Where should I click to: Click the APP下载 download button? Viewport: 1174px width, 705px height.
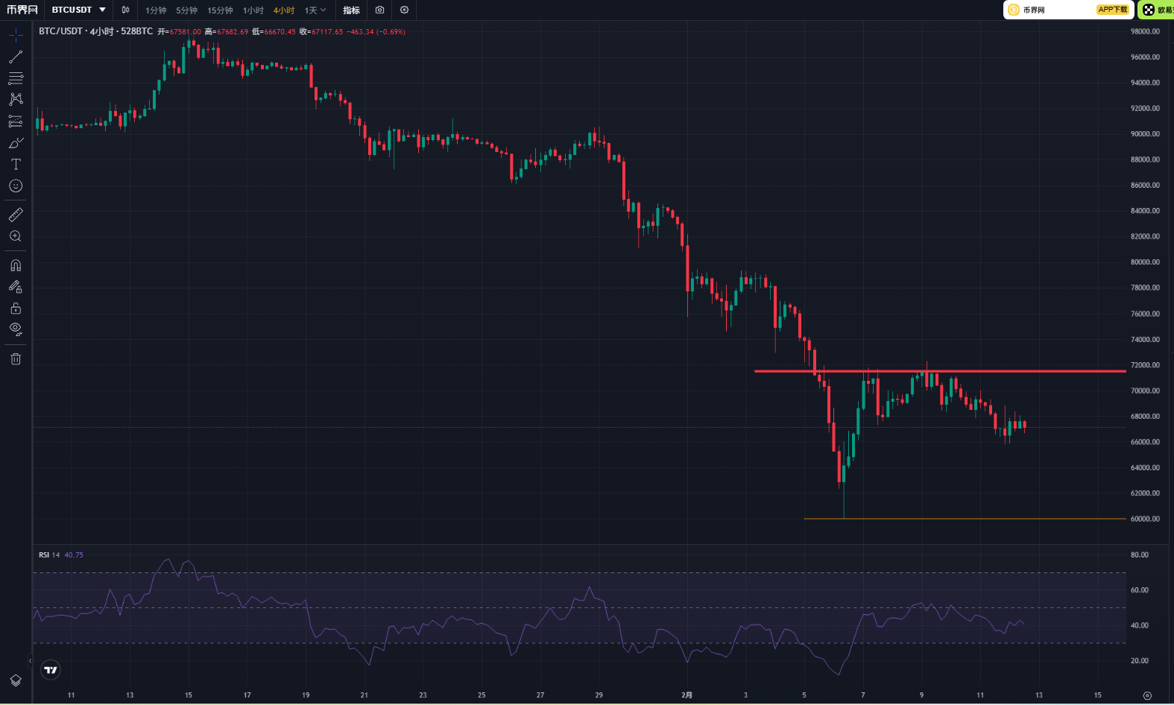[x=1112, y=10]
